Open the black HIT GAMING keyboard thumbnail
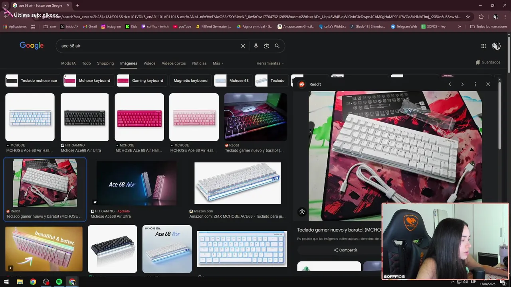511x287 pixels. [85, 117]
